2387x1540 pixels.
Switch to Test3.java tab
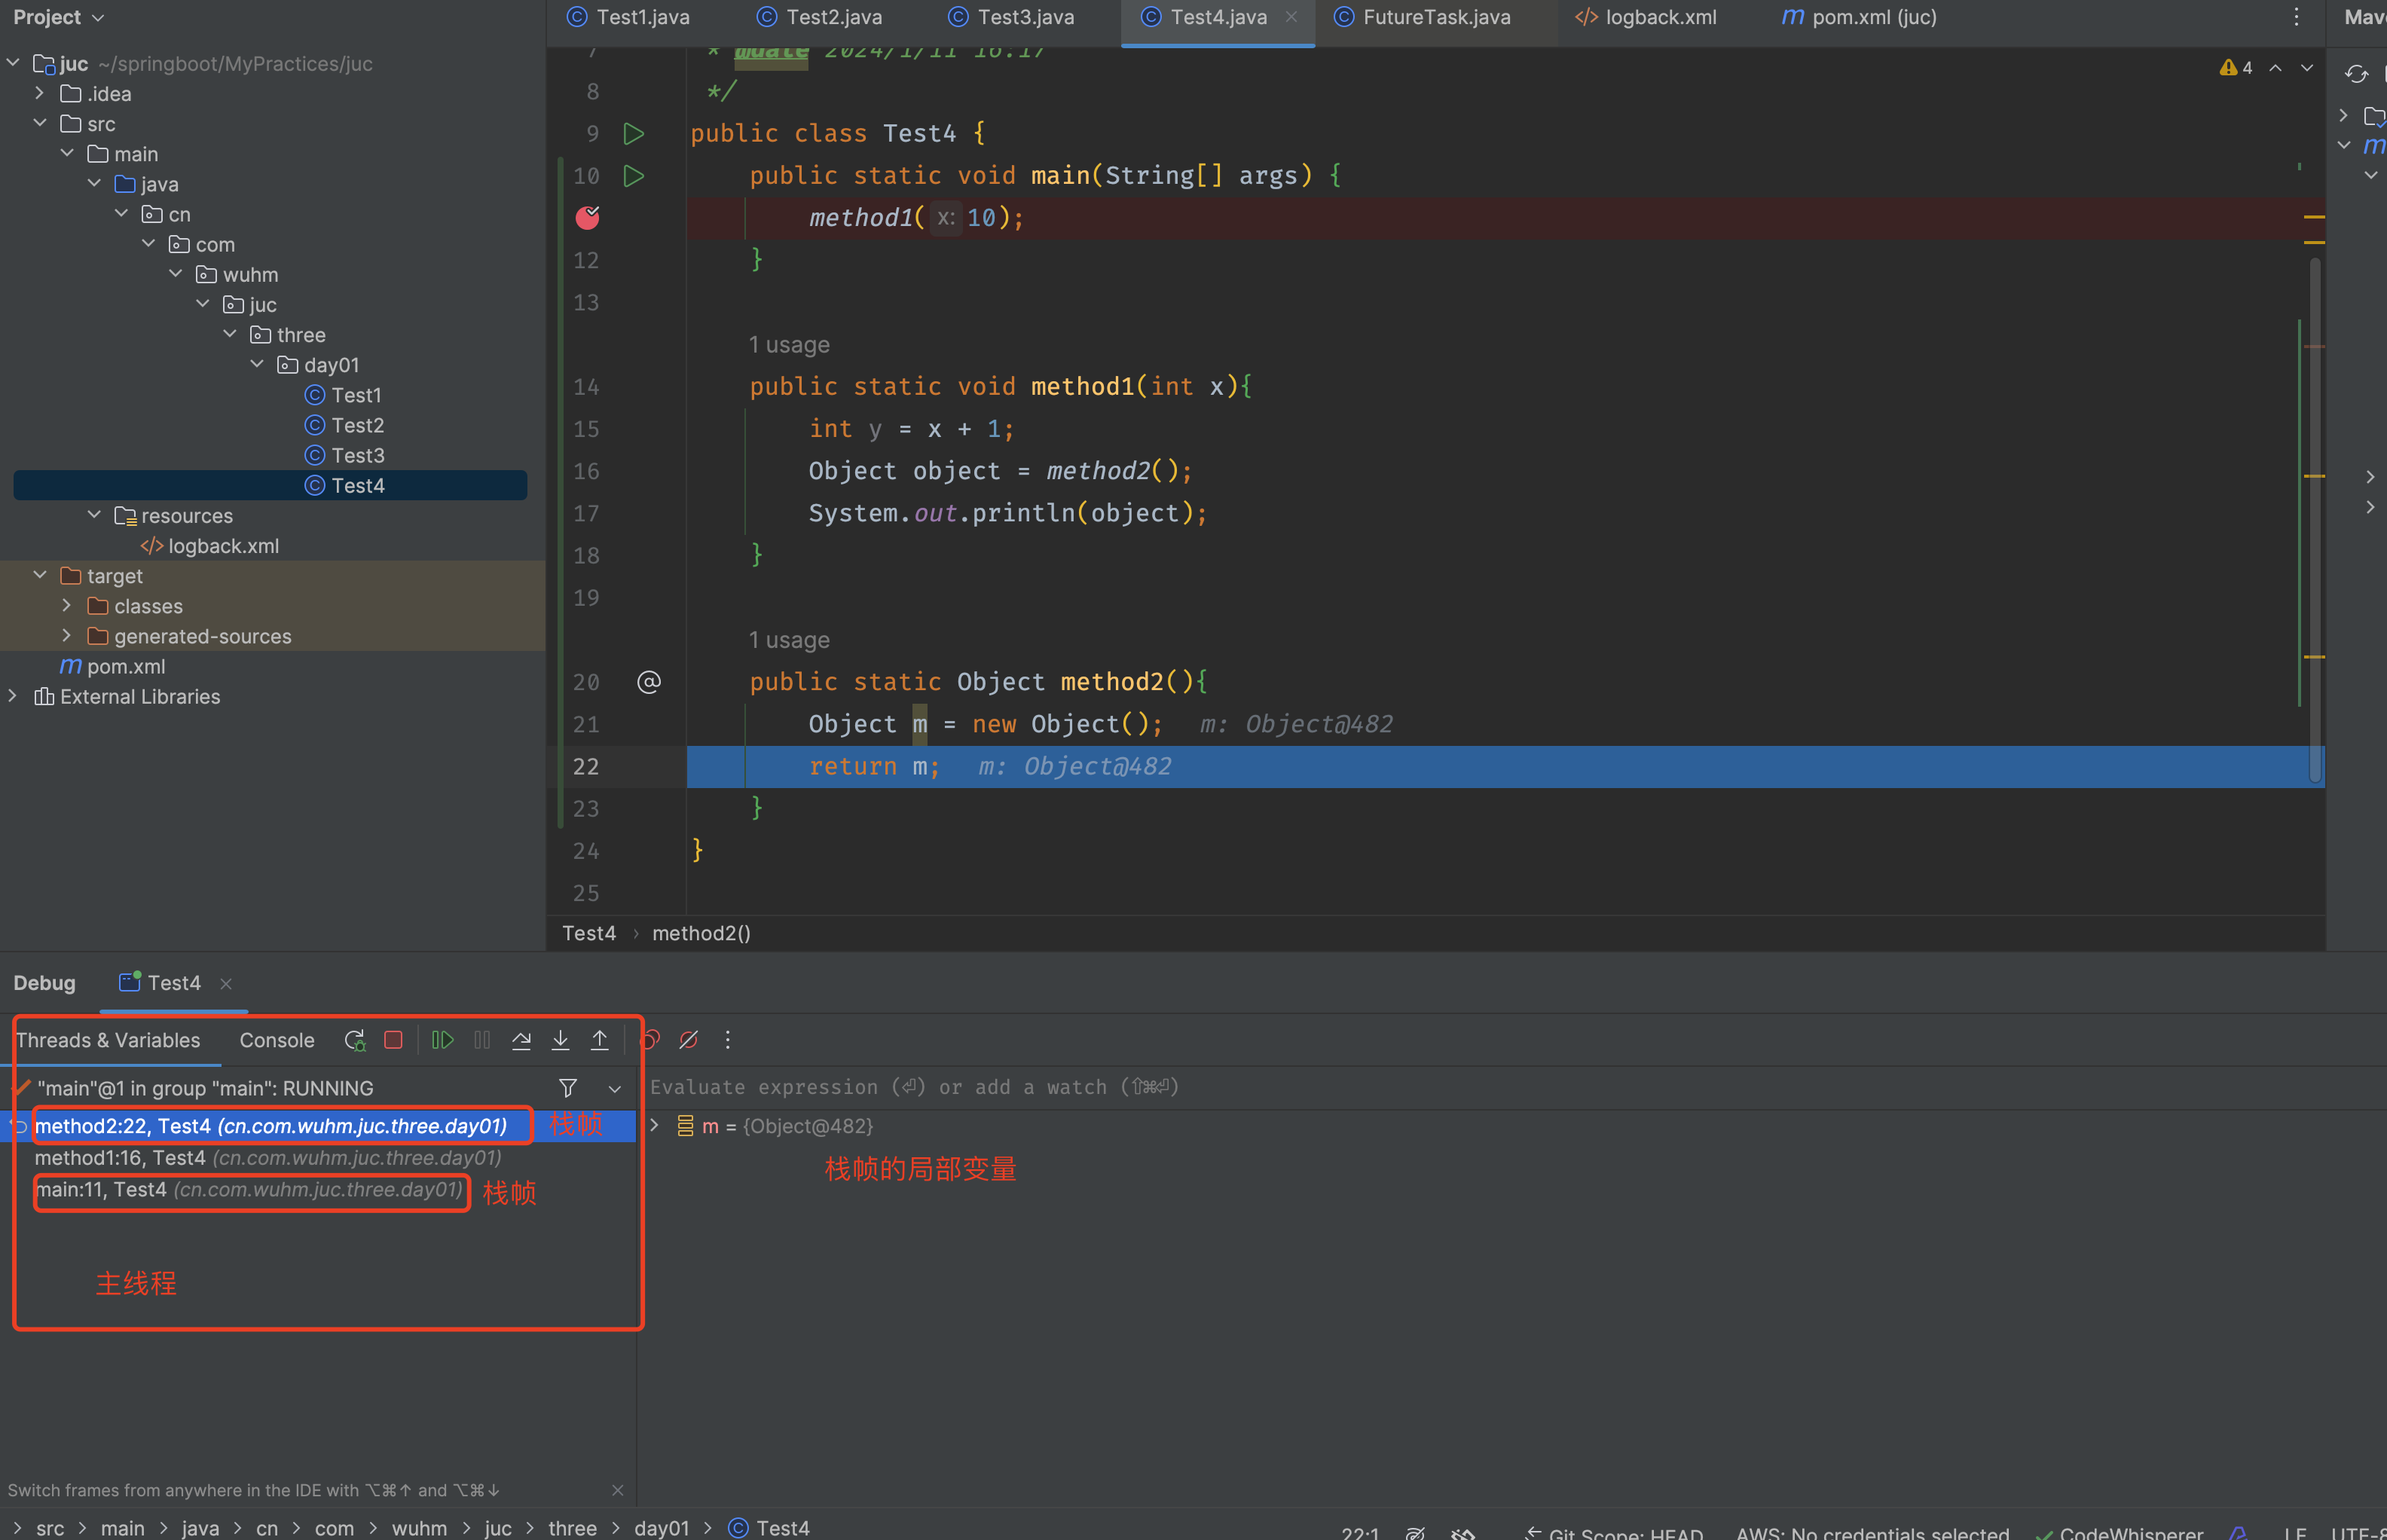pyautogui.click(x=1011, y=17)
